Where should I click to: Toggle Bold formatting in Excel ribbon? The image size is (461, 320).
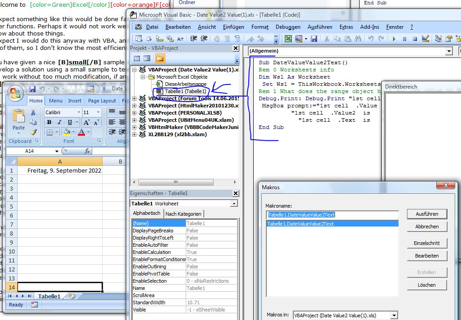[49, 122]
